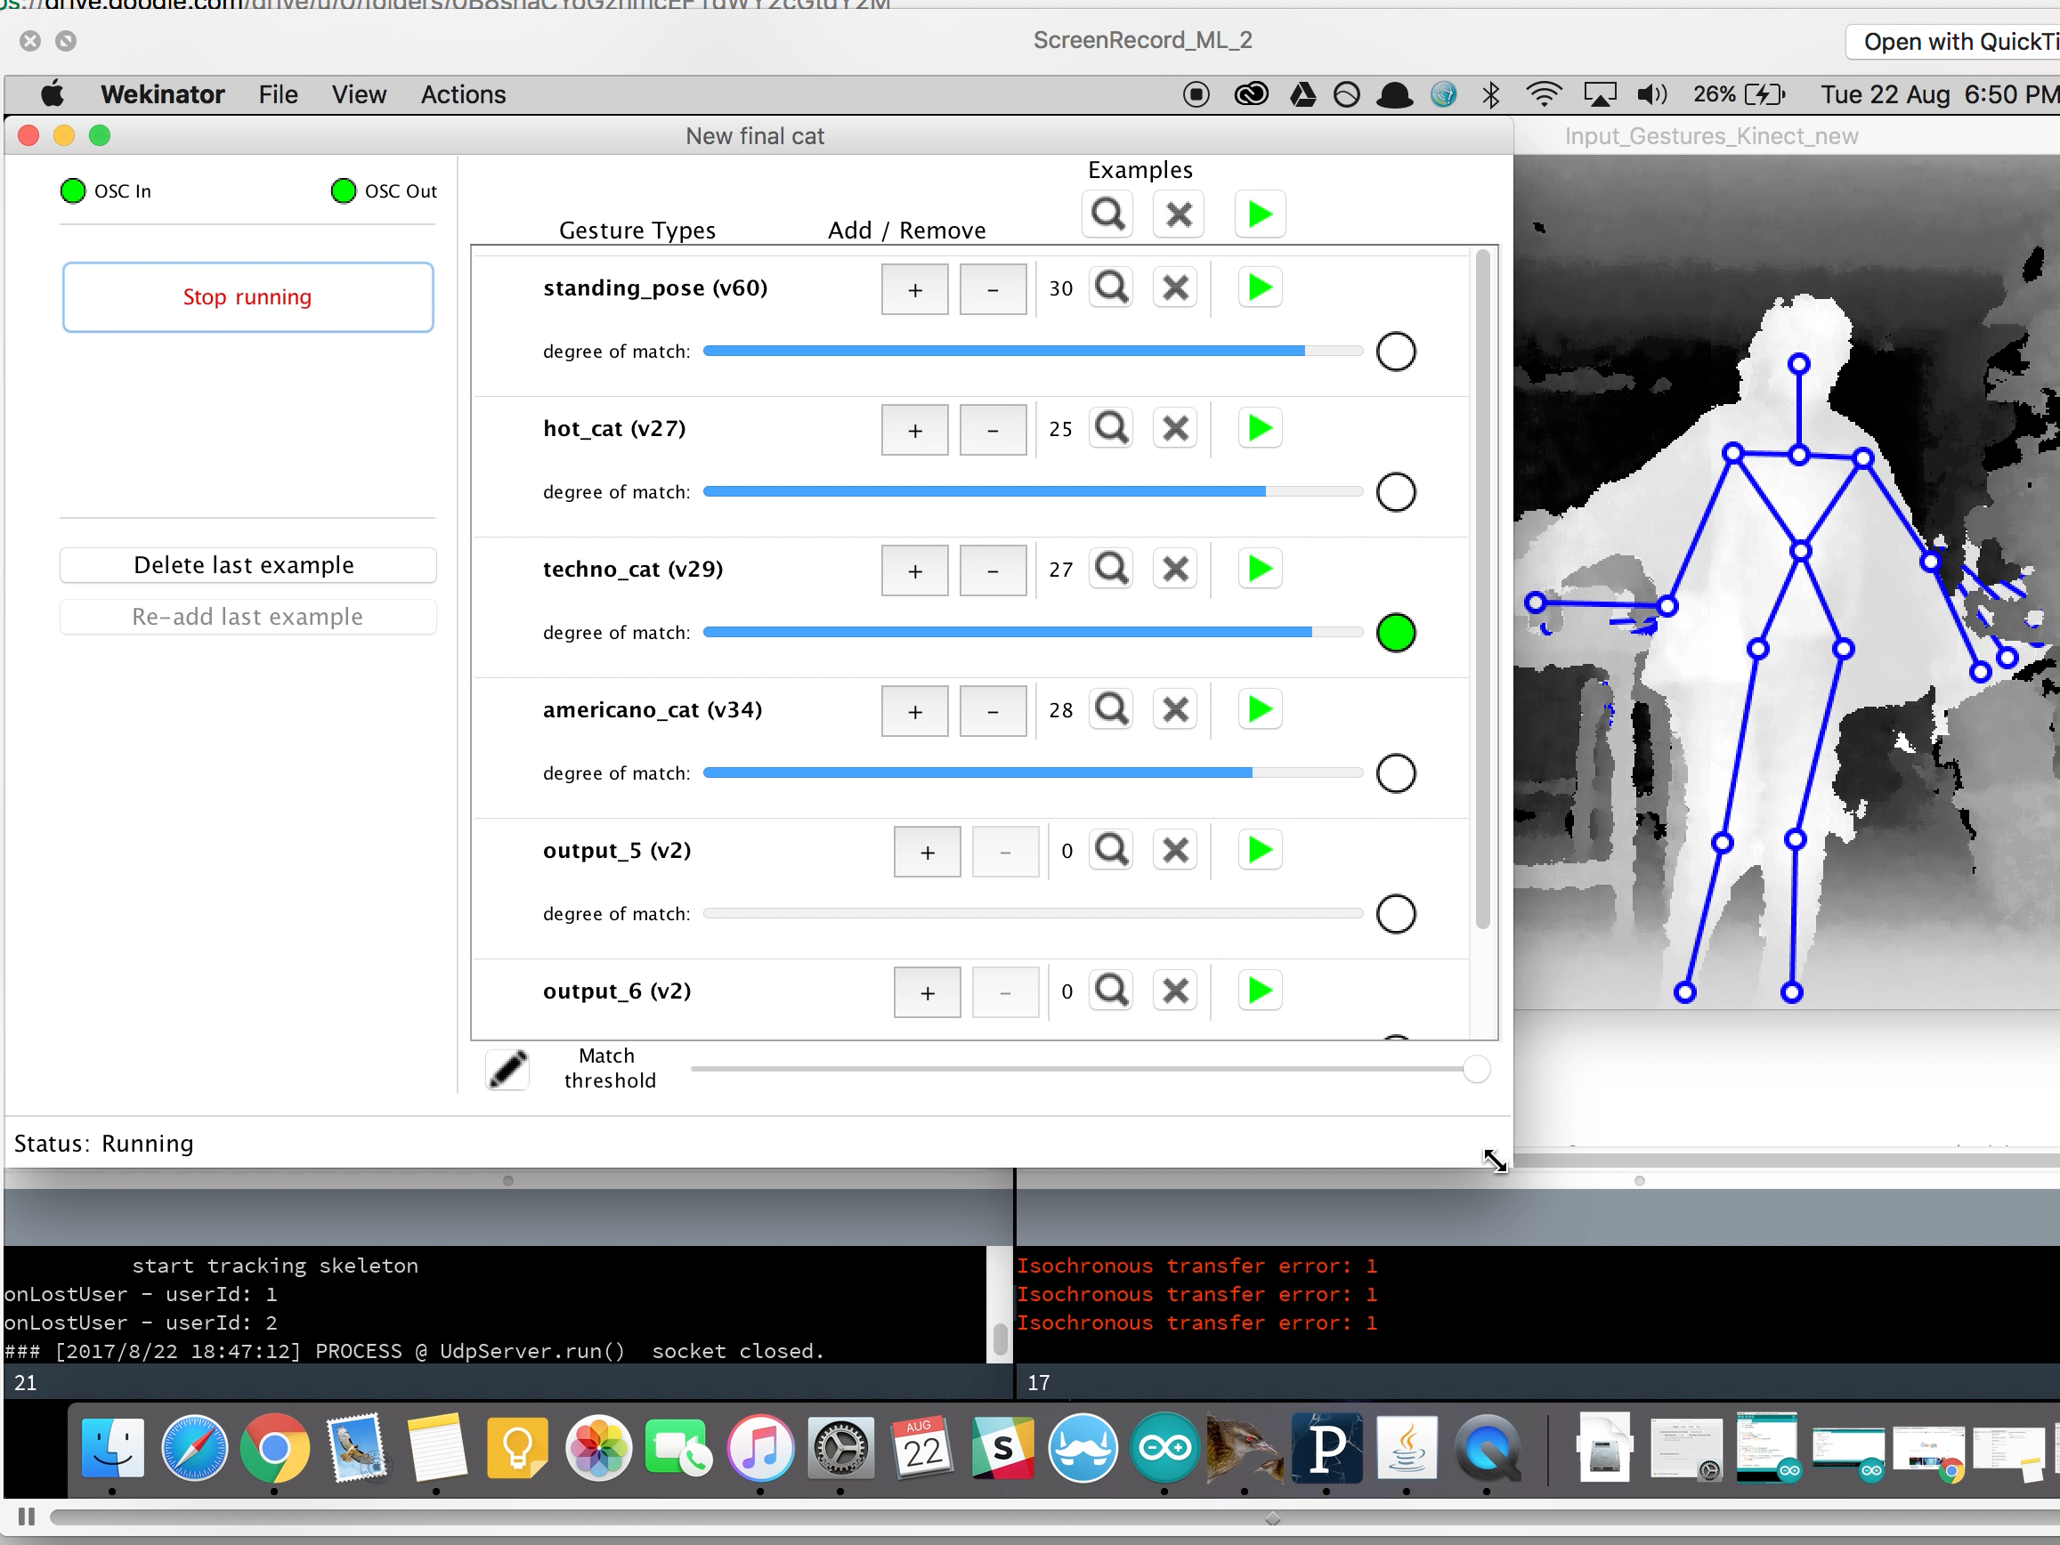2060x1545 pixels.
Task: Open Processing from the Dock
Action: point(1326,1449)
